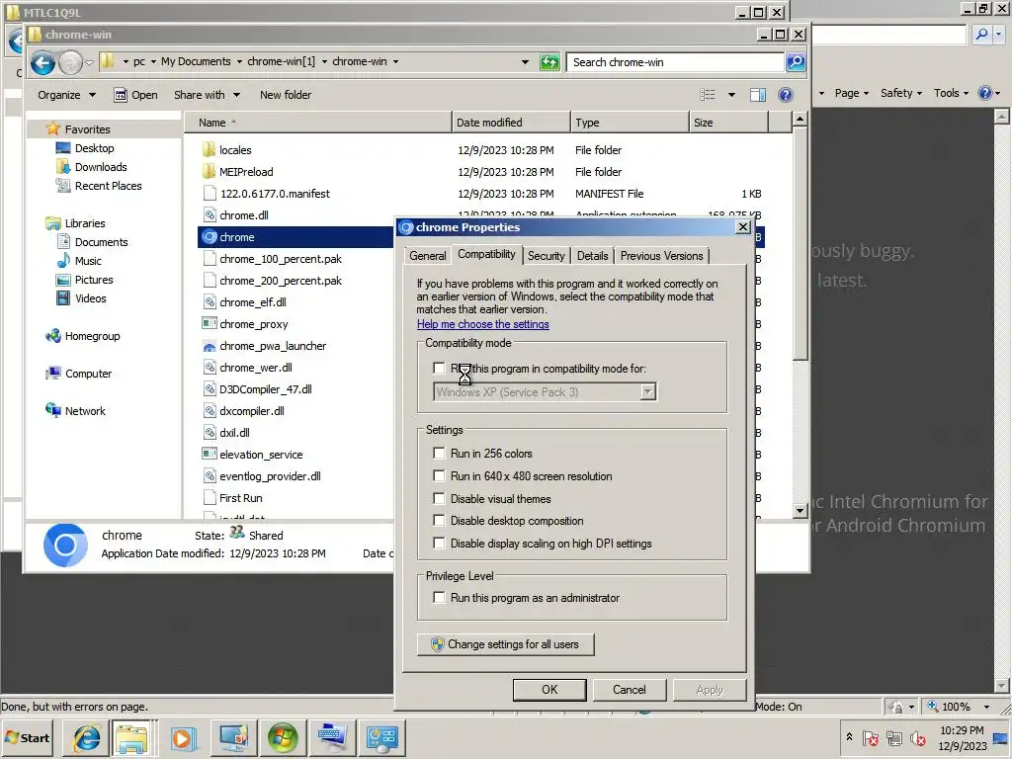Select the chrome.dll file icon
This screenshot has height=759, width=1012.
pyautogui.click(x=210, y=214)
